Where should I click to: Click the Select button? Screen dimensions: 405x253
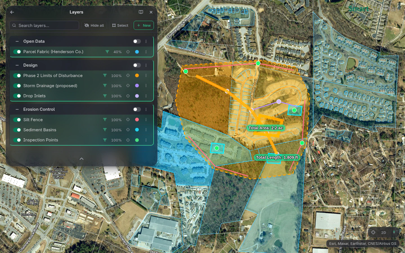(x=120, y=25)
